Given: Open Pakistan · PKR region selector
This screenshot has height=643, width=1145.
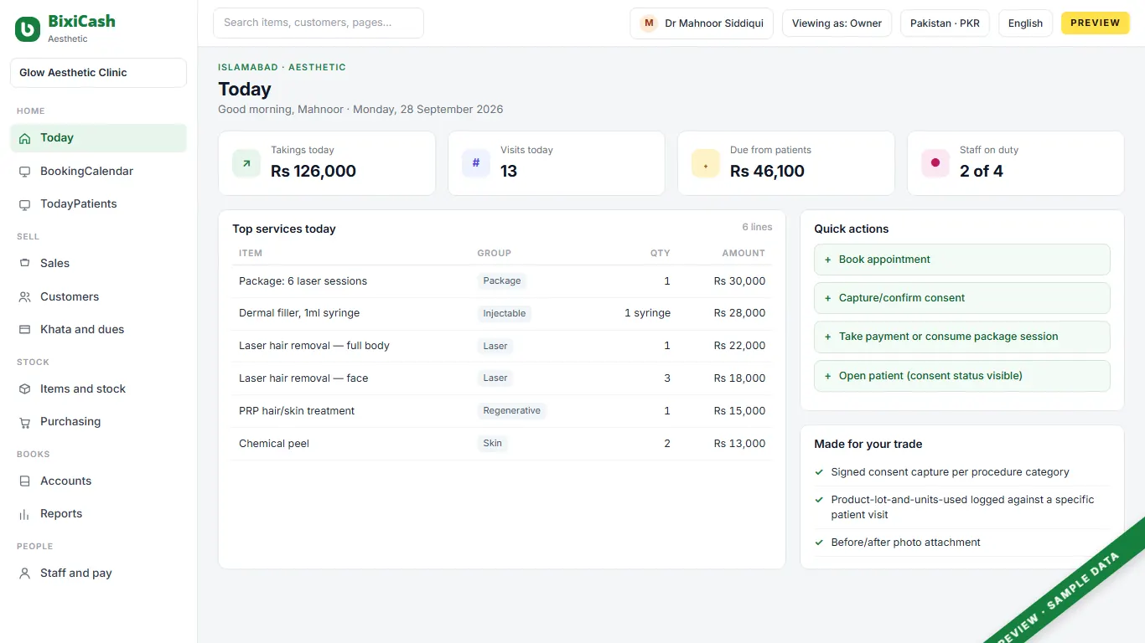Looking at the screenshot, I should click(x=945, y=23).
